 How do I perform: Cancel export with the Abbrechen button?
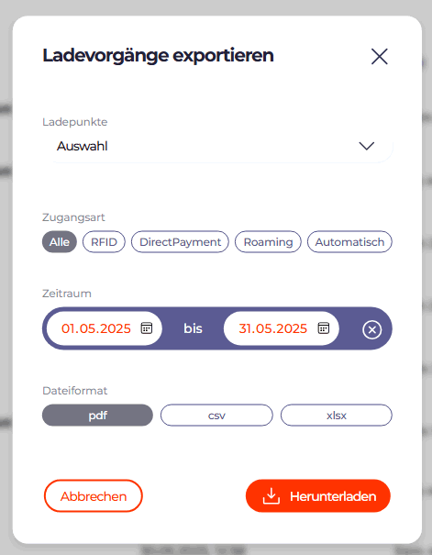tap(94, 496)
